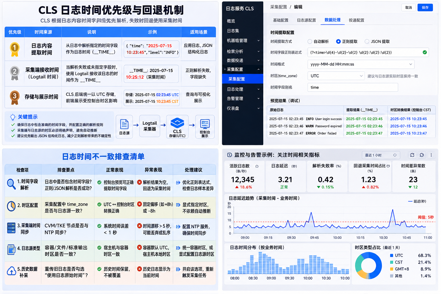Click the 时区类型占比 donut chart

[x=368, y=266]
